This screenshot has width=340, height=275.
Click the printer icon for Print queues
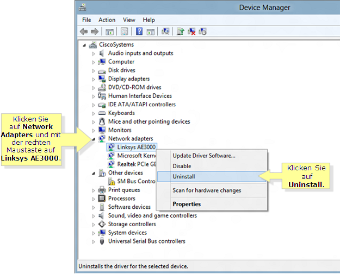102,190
